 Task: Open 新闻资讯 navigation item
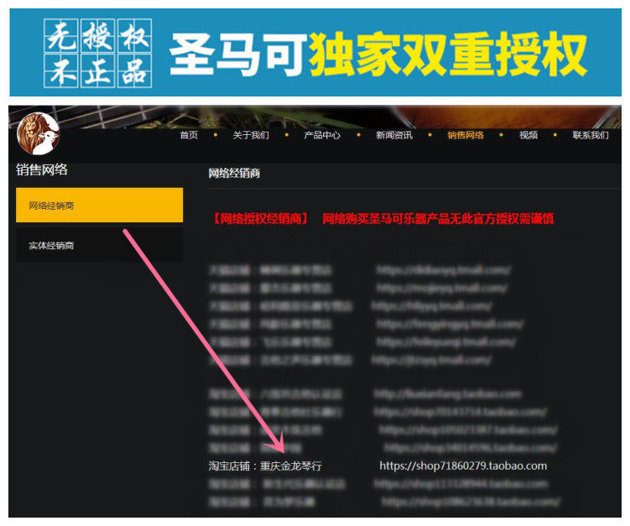(x=393, y=135)
